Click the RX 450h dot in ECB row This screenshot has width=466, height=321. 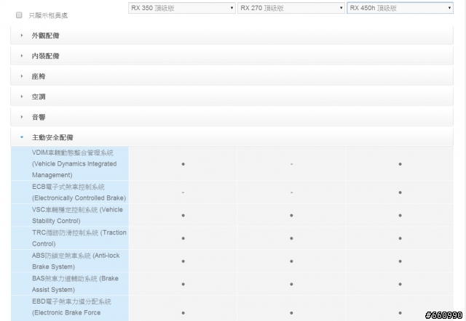[400, 192]
